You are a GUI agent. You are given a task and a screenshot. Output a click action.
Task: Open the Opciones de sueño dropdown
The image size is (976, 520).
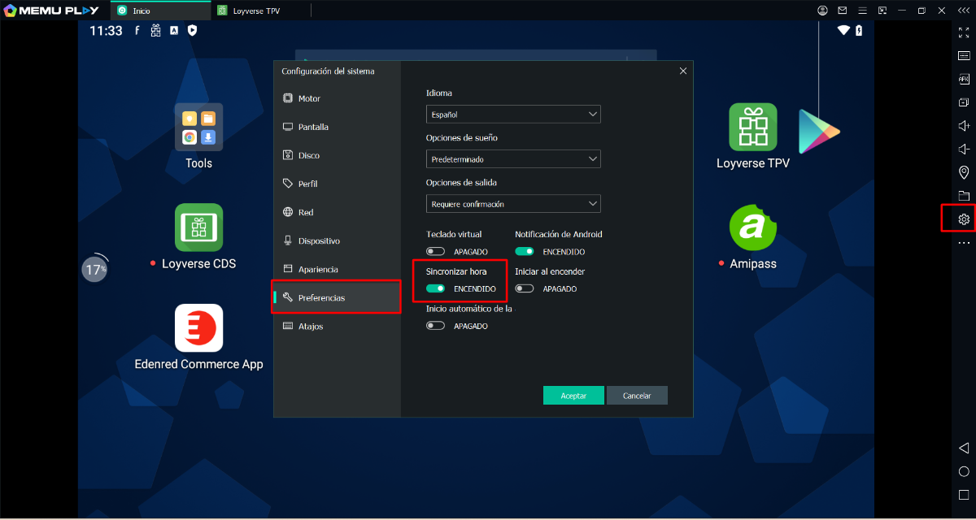pyautogui.click(x=513, y=159)
